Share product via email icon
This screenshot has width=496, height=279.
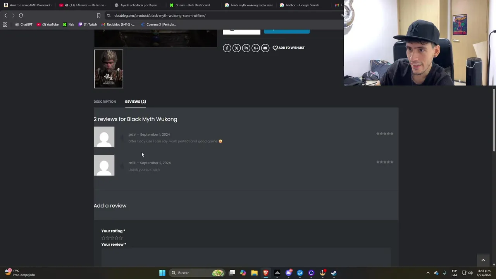click(x=265, y=48)
